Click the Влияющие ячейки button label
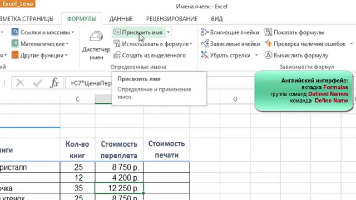The width and height of the screenshot is (356, 200). click(234, 32)
